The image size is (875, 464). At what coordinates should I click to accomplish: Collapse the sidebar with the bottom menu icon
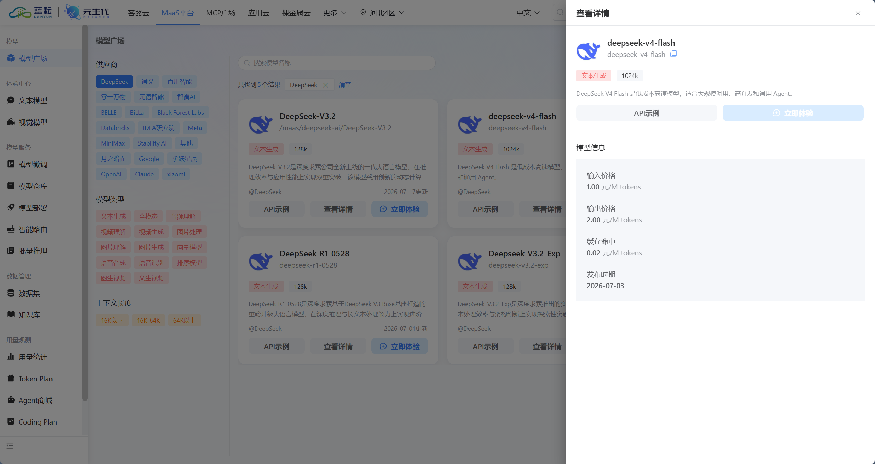10,445
